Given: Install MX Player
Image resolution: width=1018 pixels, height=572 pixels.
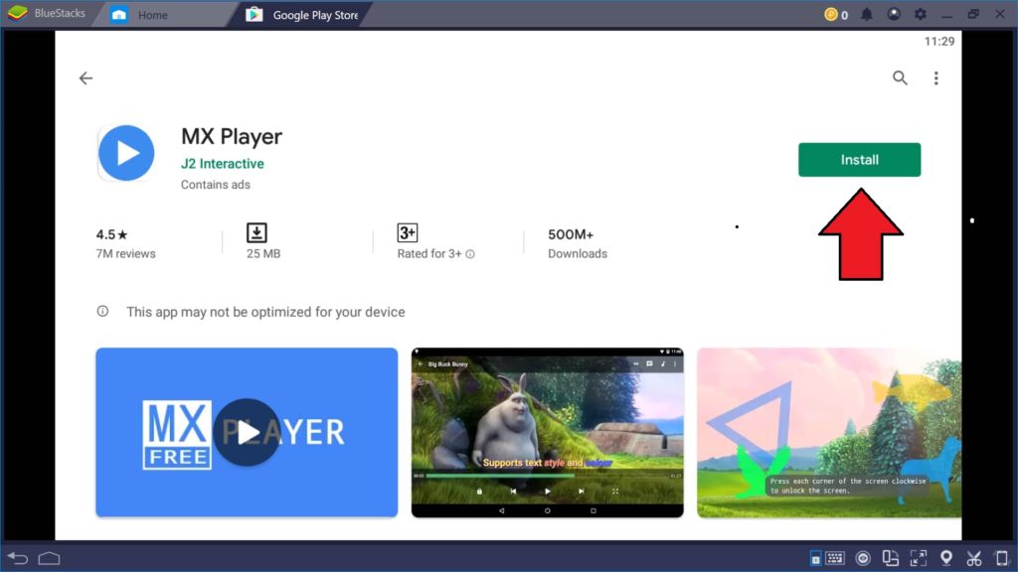Looking at the screenshot, I should [x=859, y=159].
